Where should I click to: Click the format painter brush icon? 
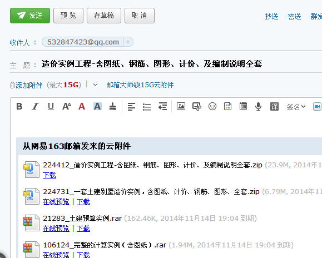tap(112, 106)
